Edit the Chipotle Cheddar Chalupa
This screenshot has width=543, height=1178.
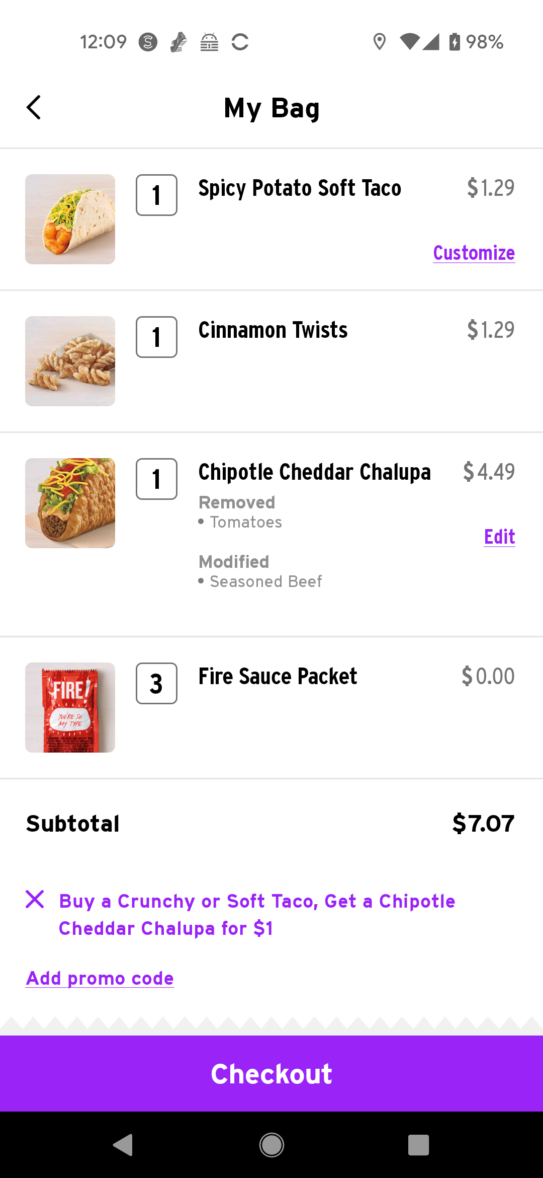pyautogui.click(x=499, y=537)
